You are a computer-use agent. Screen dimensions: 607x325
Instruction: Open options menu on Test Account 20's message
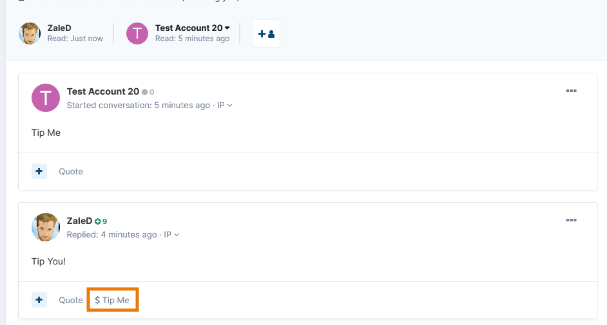point(571,91)
